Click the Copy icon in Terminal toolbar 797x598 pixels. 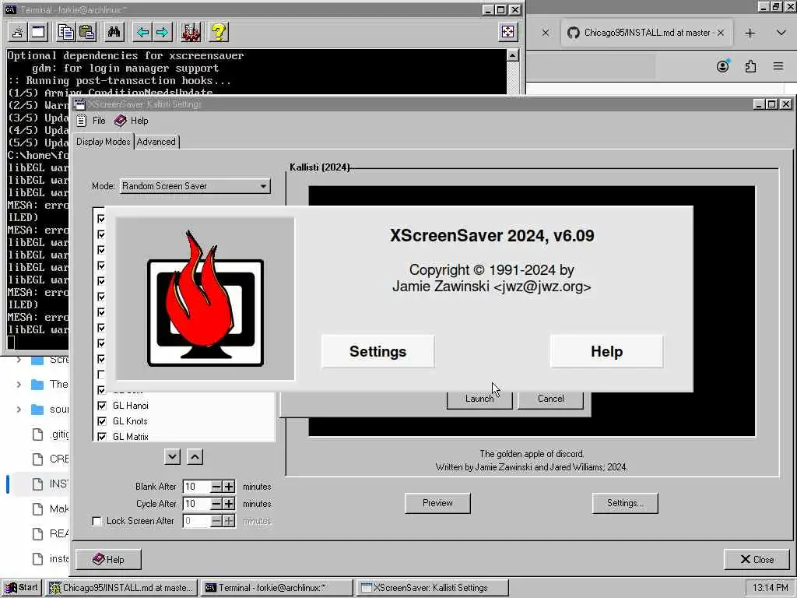click(66, 32)
